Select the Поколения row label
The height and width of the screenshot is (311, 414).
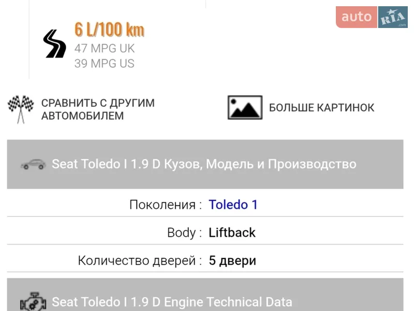tap(163, 204)
